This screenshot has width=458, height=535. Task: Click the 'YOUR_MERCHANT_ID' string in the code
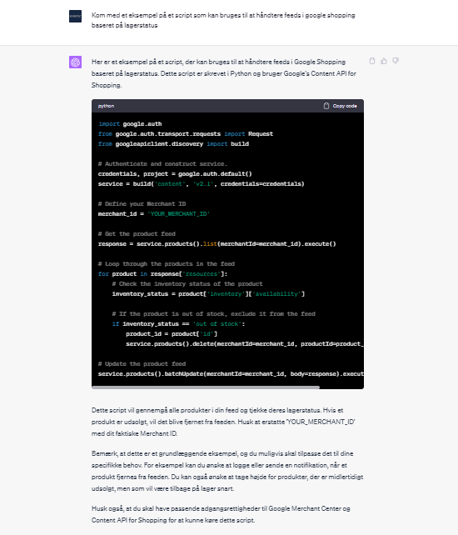pos(179,214)
